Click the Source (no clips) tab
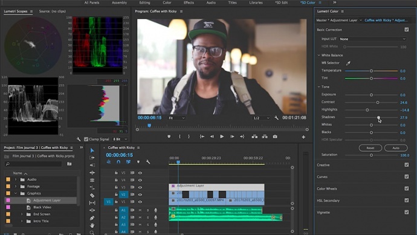417x235 pixels. coord(53,11)
